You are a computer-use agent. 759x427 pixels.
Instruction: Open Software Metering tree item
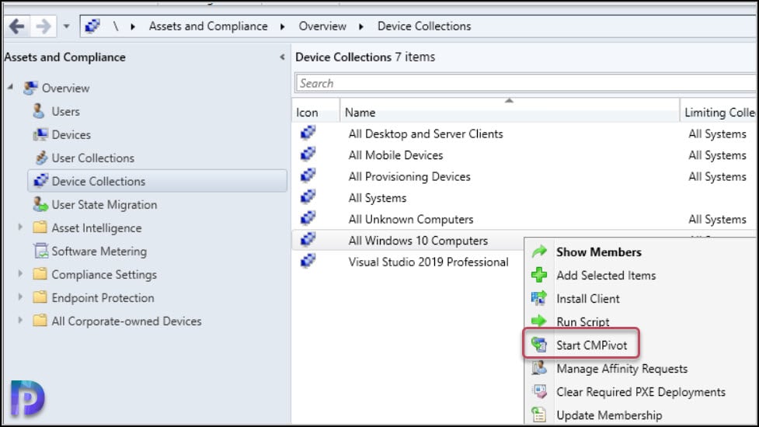[99, 251]
